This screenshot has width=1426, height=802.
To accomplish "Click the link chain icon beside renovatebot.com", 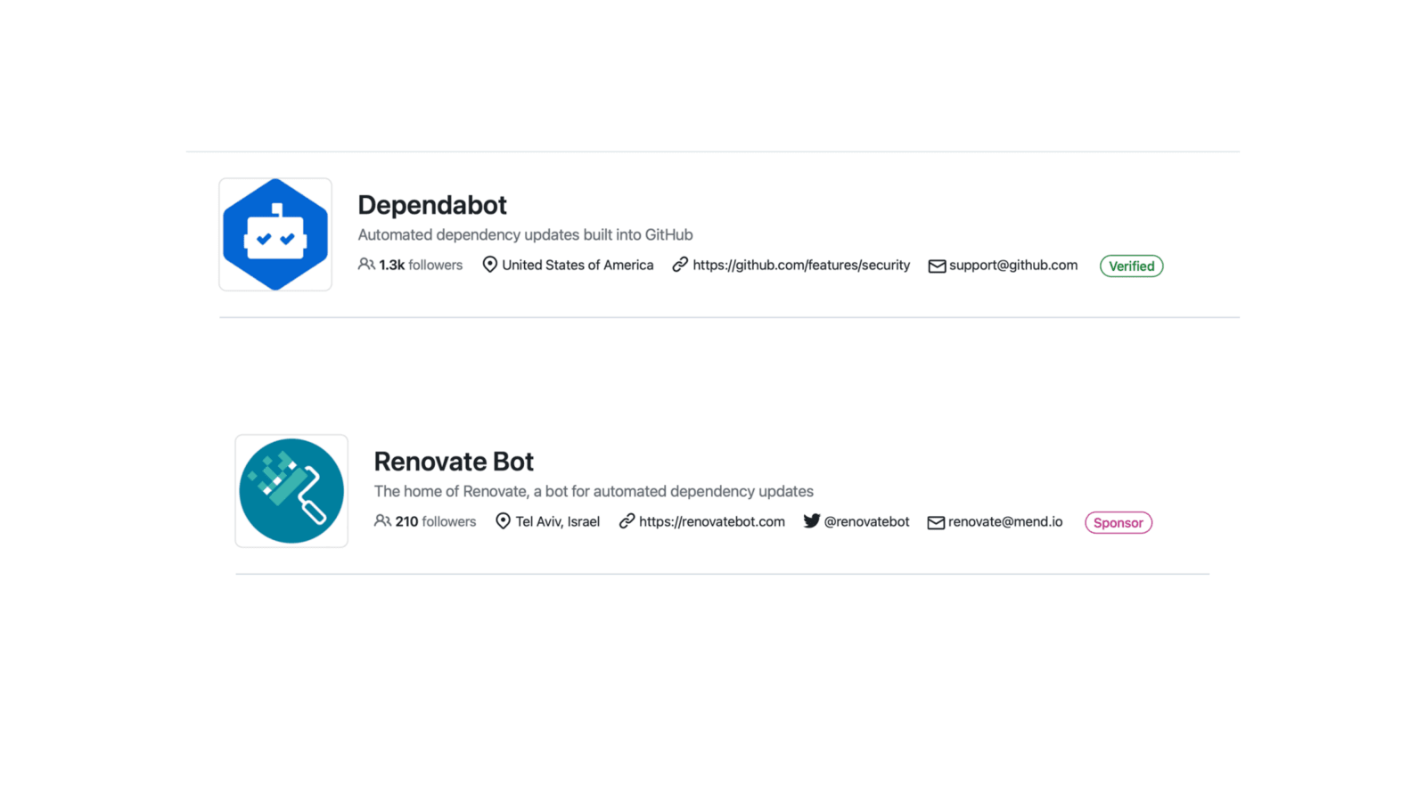I will click(x=627, y=521).
